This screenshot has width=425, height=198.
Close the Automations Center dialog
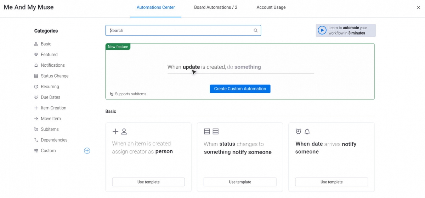pyautogui.click(x=418, y=7)
